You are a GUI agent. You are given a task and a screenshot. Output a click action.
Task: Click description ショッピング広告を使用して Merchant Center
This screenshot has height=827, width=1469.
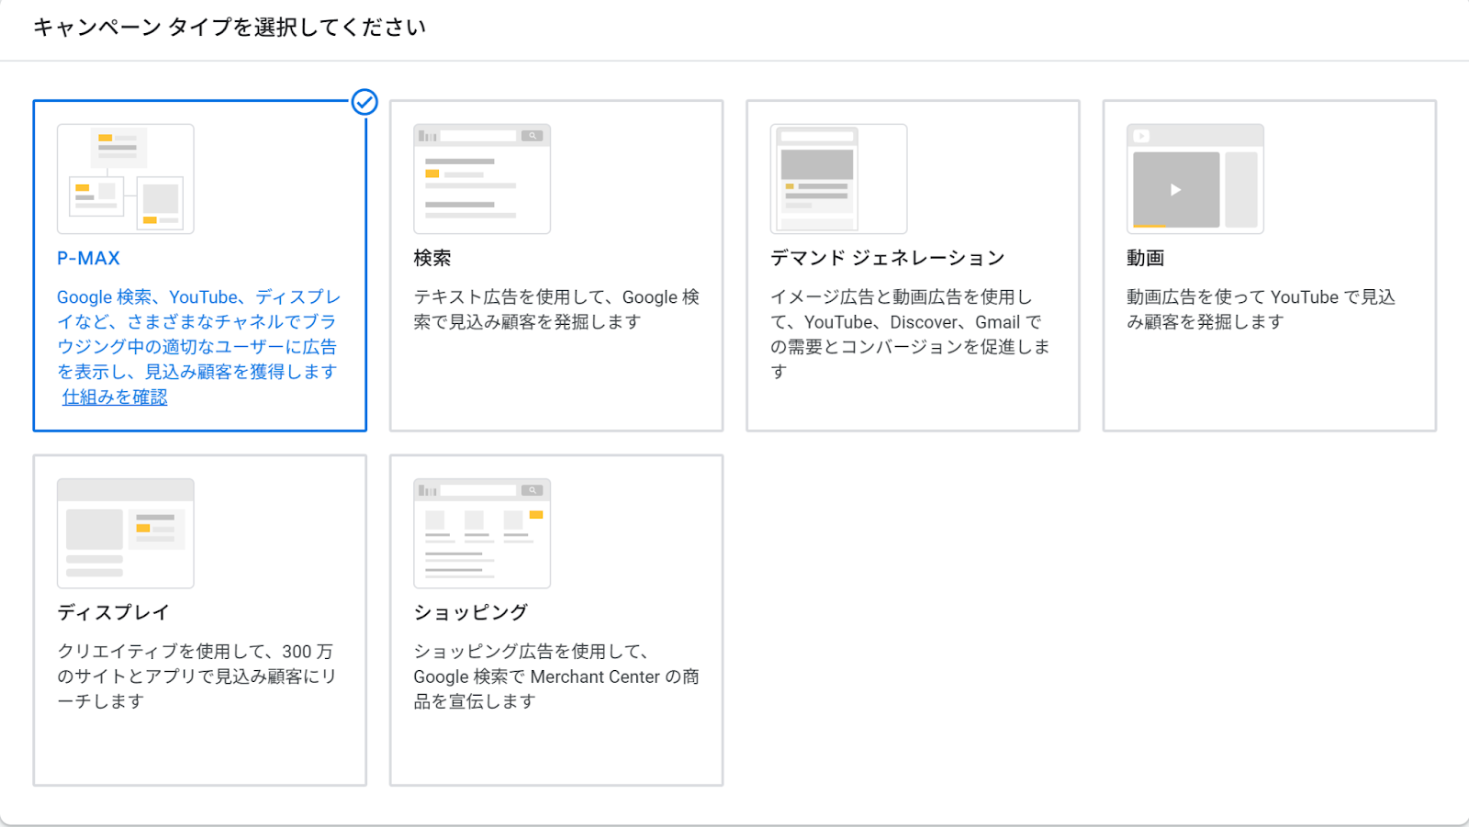pos(556,676)
